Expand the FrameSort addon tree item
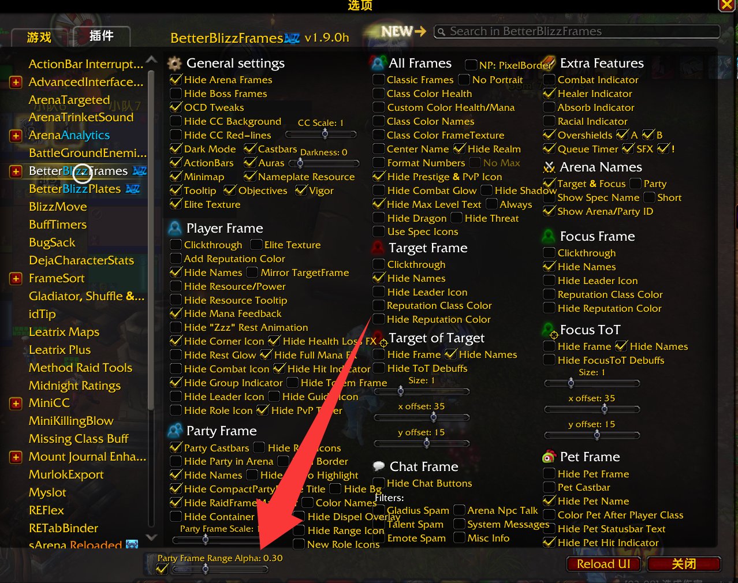 click(16, 279)
